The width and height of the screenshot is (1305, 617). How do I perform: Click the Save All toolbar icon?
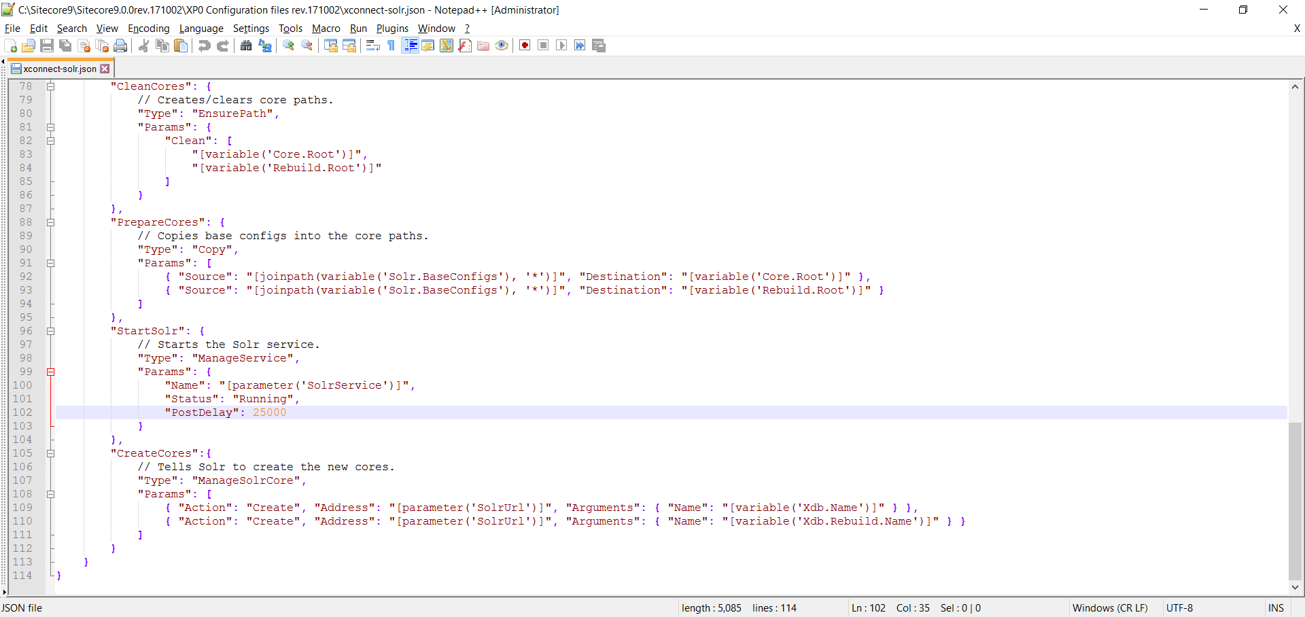[65, 46]
